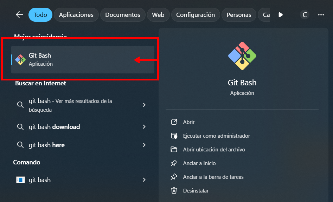Image resolution: width=333 pixels, height=202 pixels.
Task: Expand the git bash Comando result chevron
Action: (144, 180)
